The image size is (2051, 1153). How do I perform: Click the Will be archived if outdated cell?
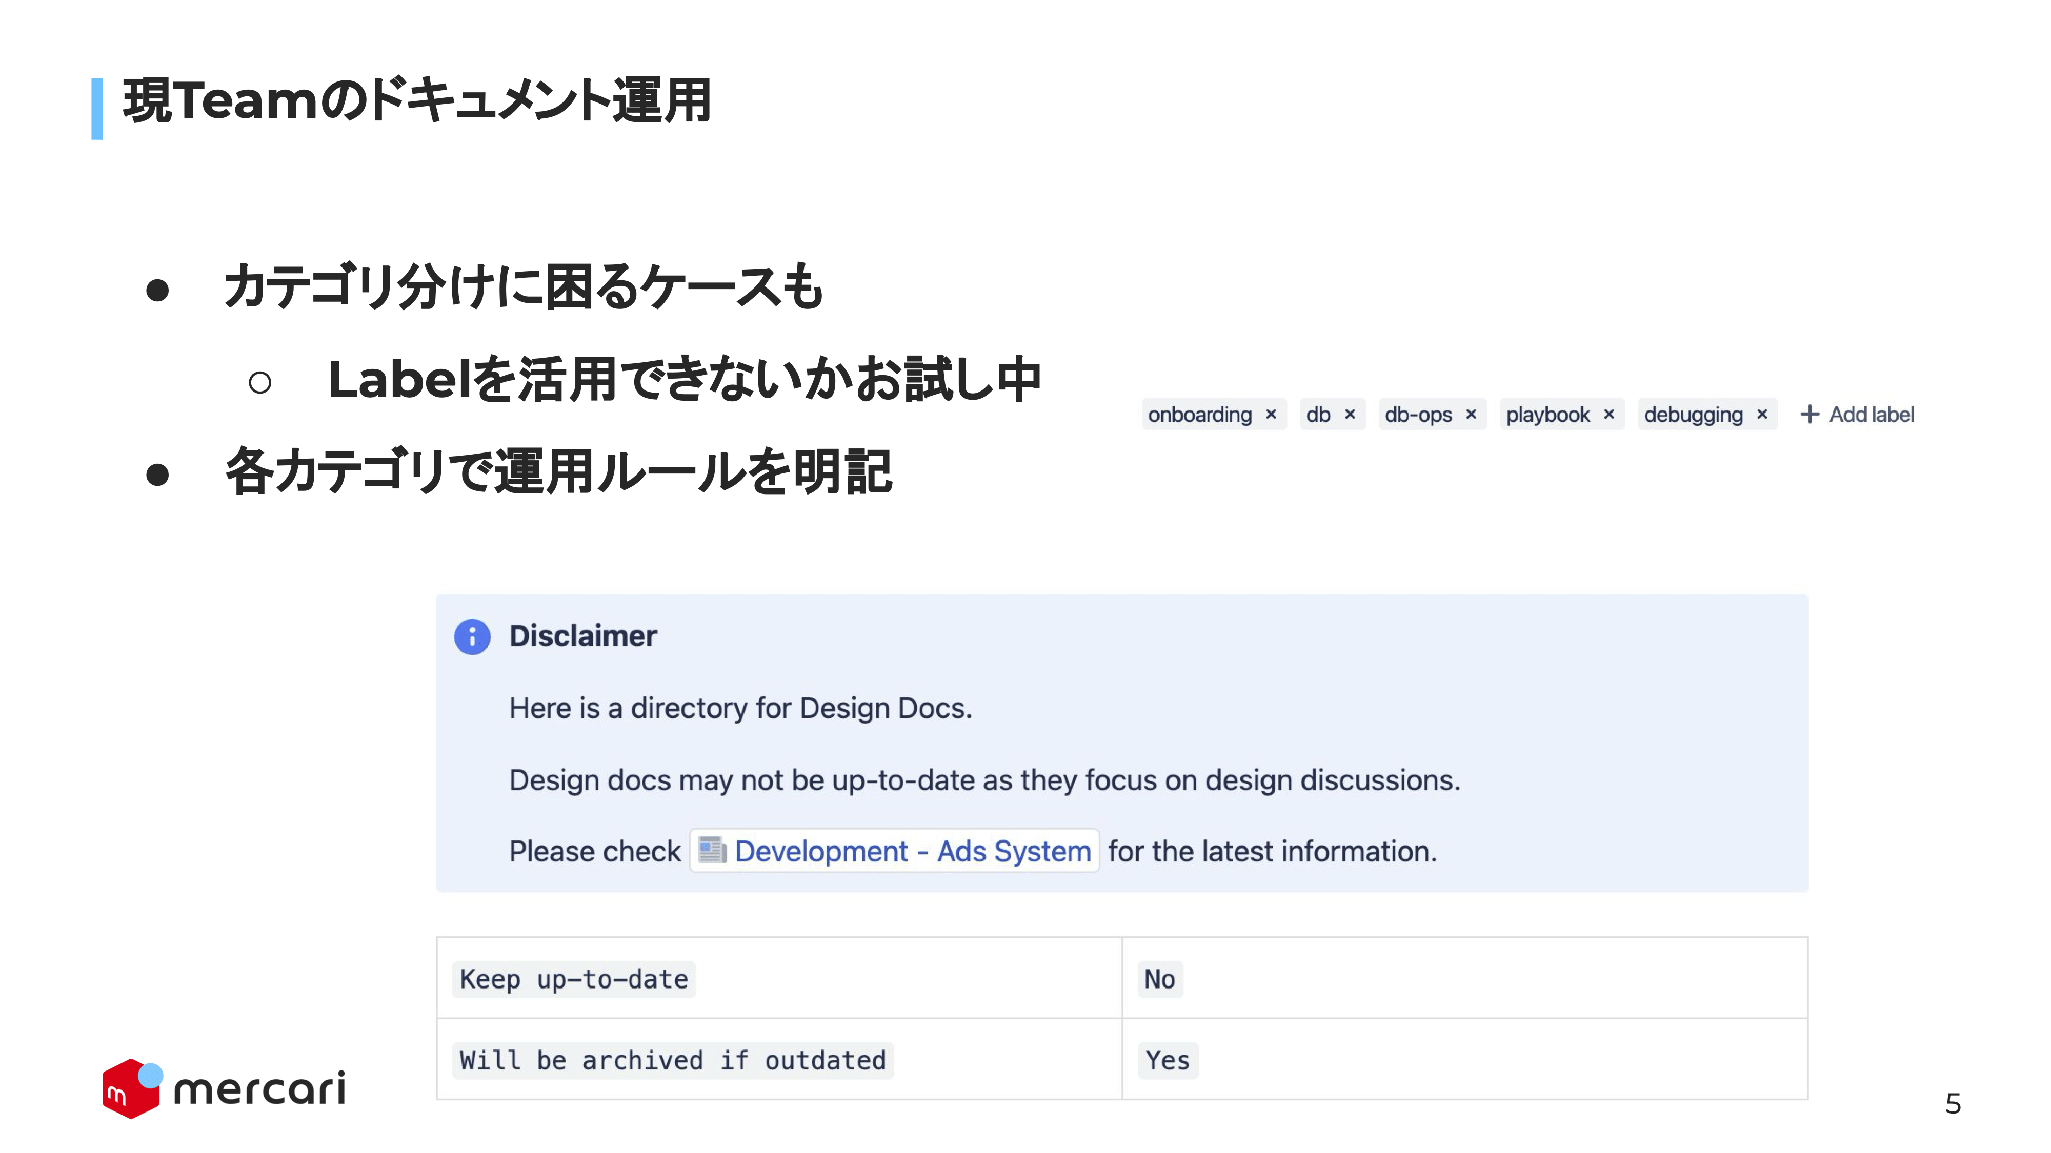pos(779,1059)
